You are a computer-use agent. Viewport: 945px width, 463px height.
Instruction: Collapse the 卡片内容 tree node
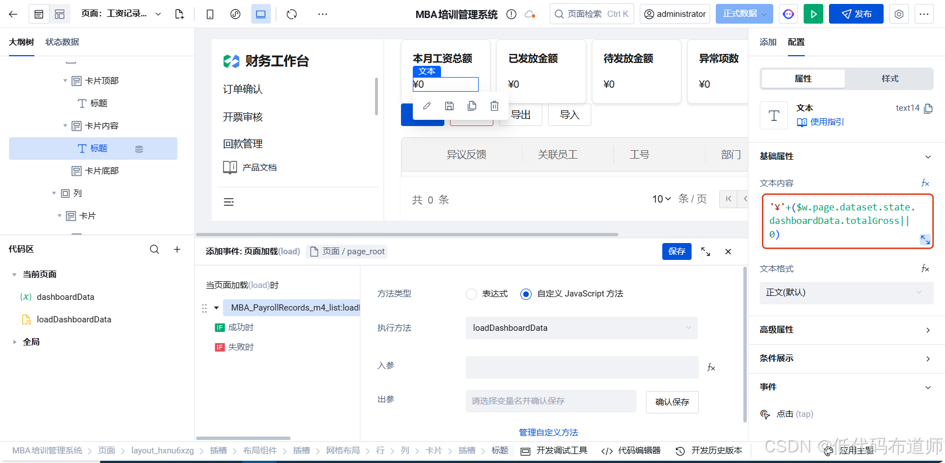click(65, 126)
